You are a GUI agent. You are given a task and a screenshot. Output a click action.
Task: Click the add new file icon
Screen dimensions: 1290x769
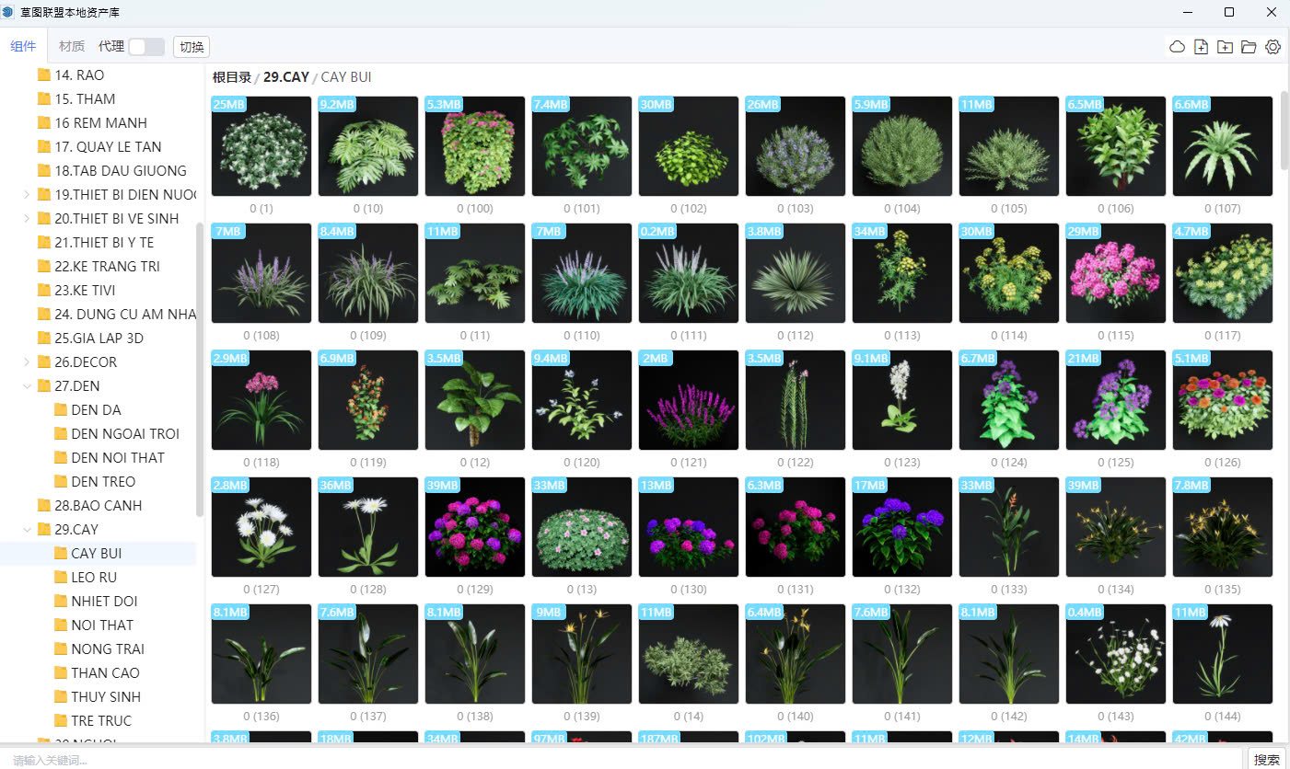(x=1201, y=47)
